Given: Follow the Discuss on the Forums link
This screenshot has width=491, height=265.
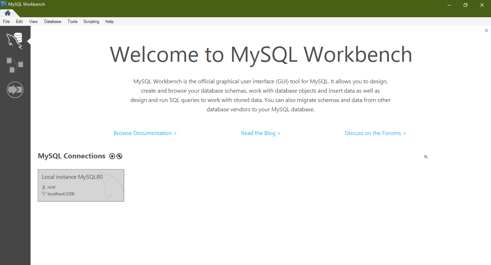Looking at the screenshot, I should coord(375,133).
